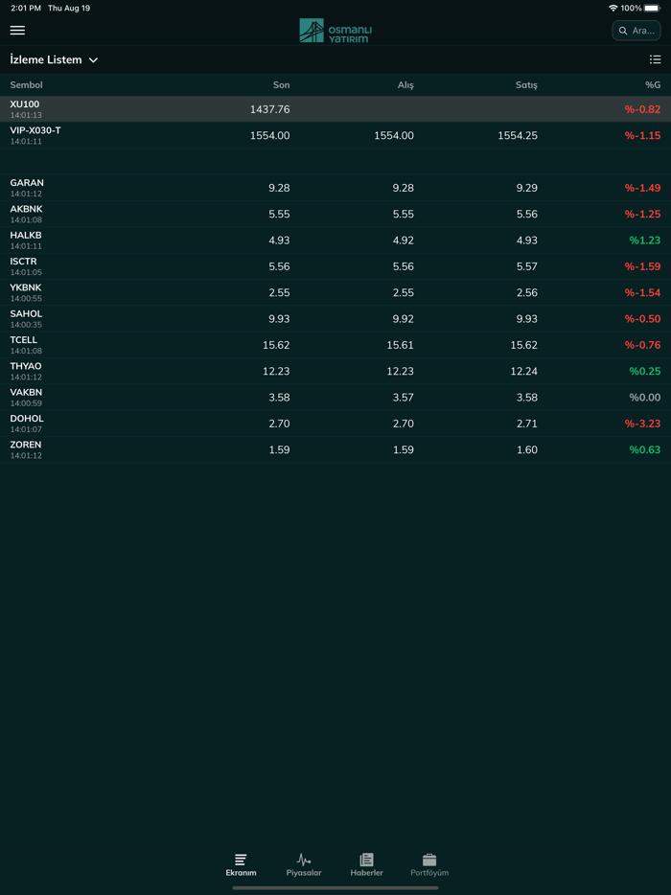Click the Satış column header
The image size is (671, 895).
pyautogui.click(x=525, y=85)
